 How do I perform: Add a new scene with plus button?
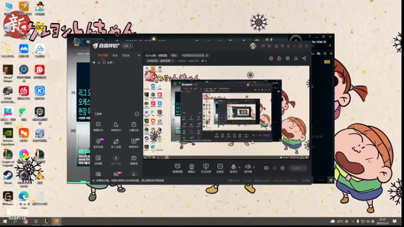tap(139, 55)
